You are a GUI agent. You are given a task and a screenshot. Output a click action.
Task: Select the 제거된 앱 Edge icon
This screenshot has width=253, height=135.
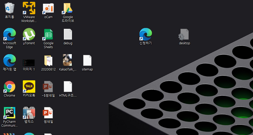pyautogui.click(x=10, y=60)
